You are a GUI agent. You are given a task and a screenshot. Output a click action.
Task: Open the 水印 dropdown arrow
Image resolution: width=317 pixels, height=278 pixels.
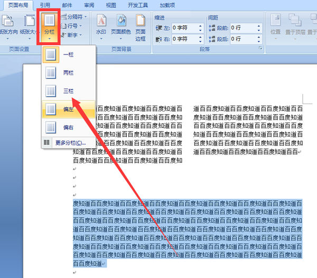click(101, 39)
